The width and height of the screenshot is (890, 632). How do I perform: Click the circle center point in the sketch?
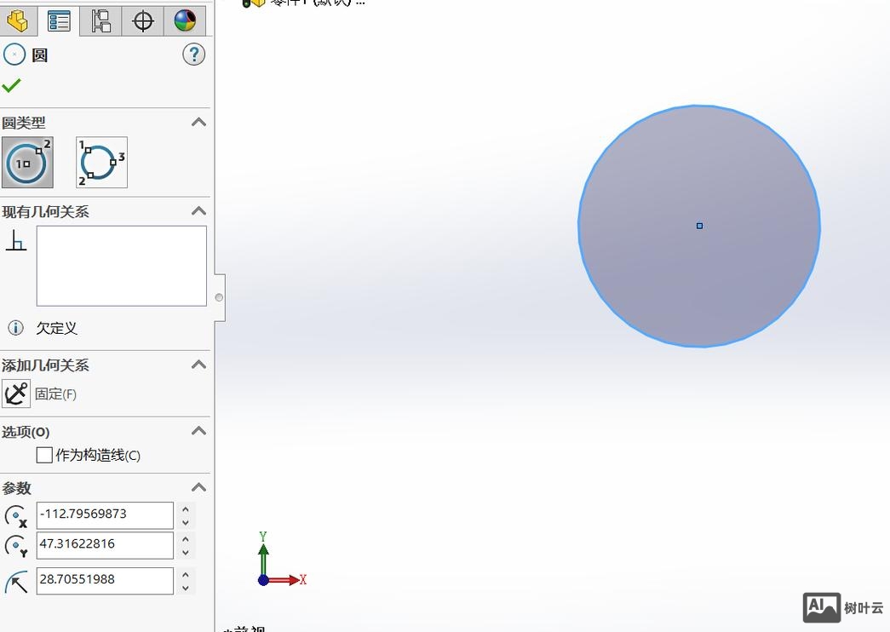pyautogui.click(x=699, y=226)
